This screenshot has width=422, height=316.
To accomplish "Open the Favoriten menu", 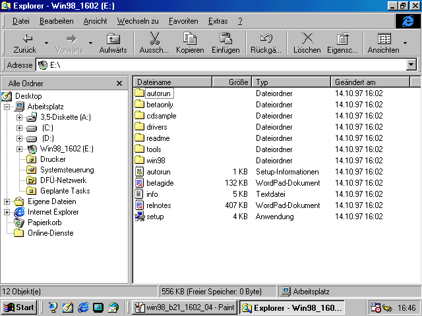I will [183, 21].
